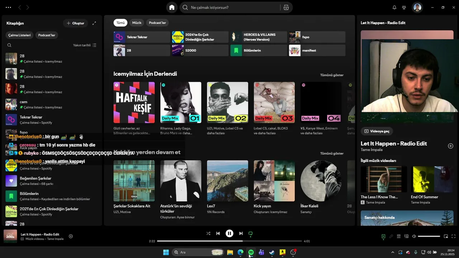459x258 pixels.
Task: Switch to full screen view
Action: [x=454, y=236]
